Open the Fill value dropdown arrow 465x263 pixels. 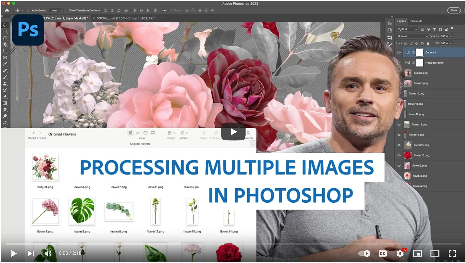[x=451, y=43]
